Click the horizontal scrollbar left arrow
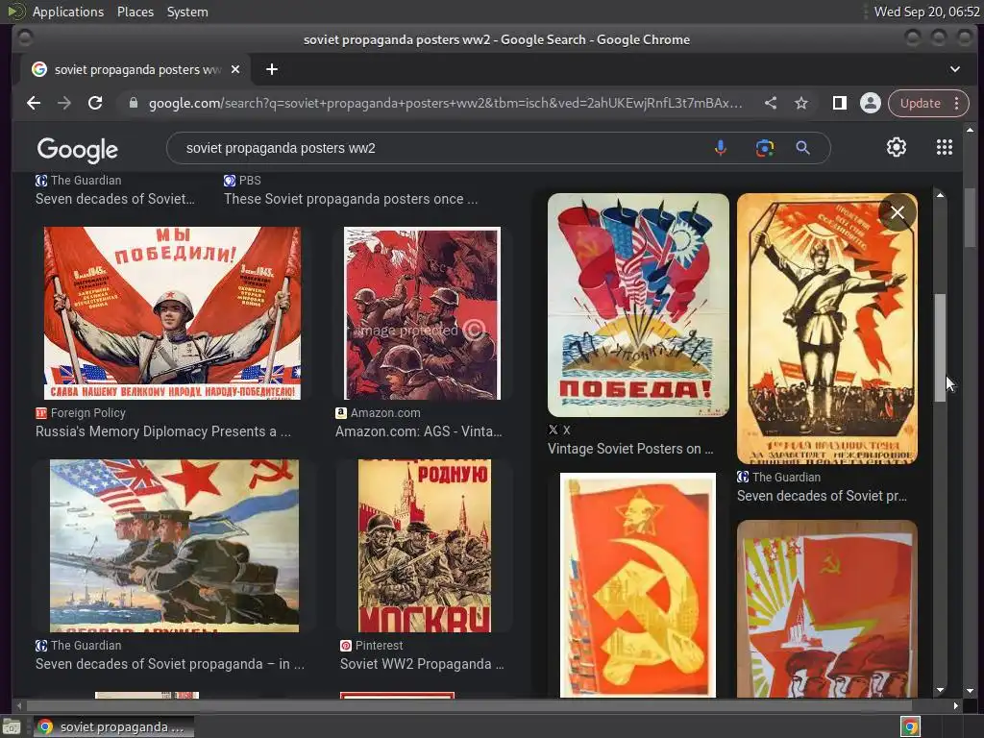The height and width of the screenshot is (738, 984). [19, 705]
